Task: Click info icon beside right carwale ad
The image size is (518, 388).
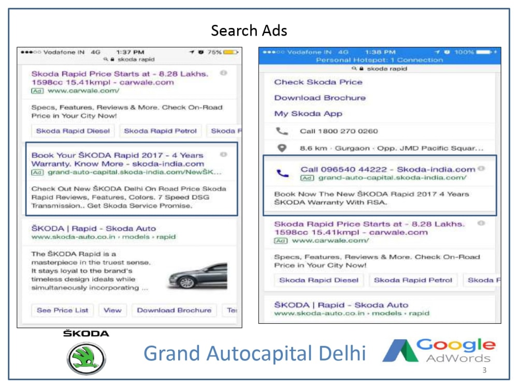Action: (x=481, y=223)
